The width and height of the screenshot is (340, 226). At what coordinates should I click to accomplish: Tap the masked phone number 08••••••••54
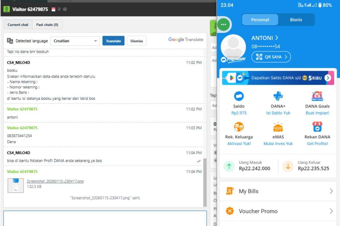[266, 46]
